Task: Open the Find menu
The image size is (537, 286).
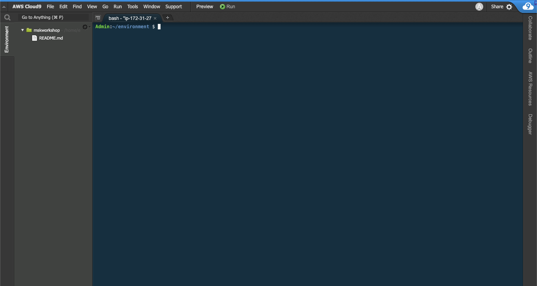Action: pos(77,7)
